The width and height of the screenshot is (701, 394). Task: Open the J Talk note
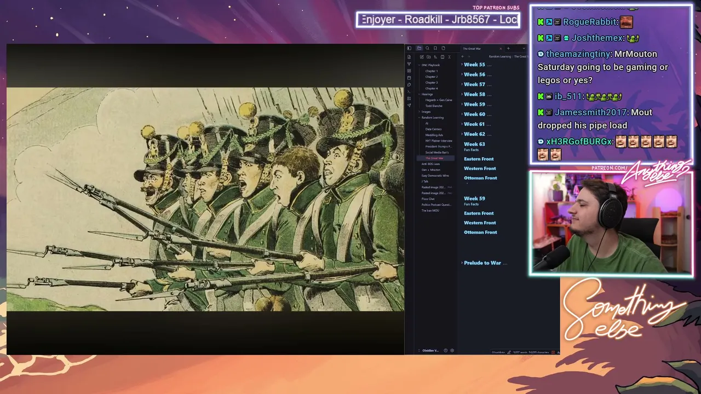coord(425,181)
